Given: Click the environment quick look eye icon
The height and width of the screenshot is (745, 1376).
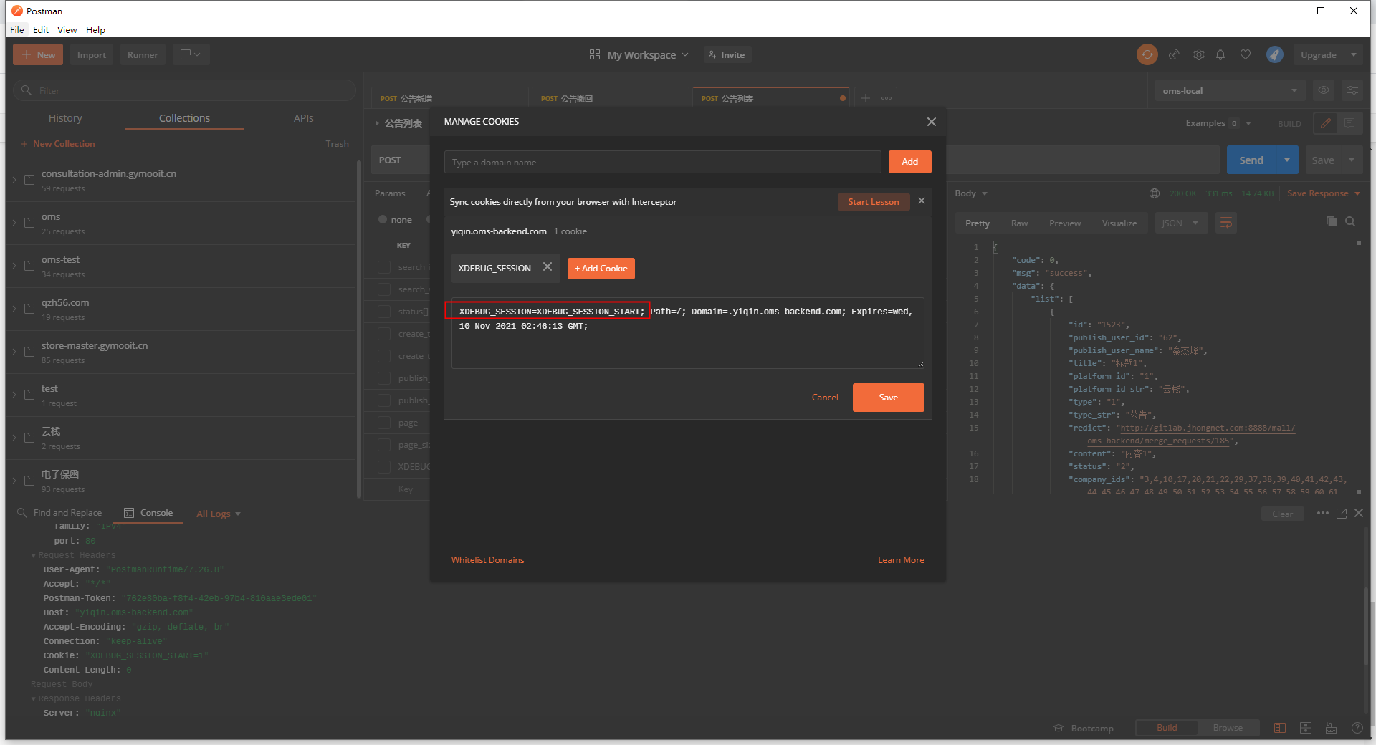Looking at the screenshot, I should (x=1324, y=90).
